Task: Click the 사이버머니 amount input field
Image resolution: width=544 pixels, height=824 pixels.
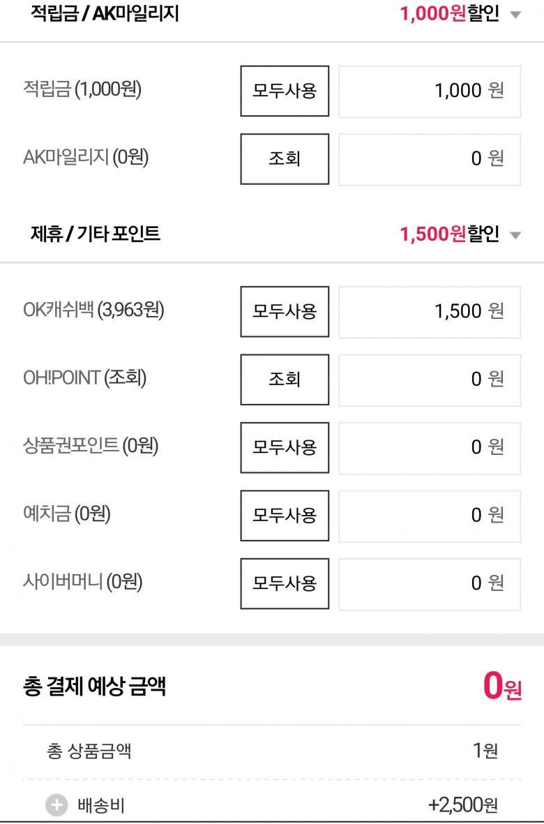Action: click(430, 583)
